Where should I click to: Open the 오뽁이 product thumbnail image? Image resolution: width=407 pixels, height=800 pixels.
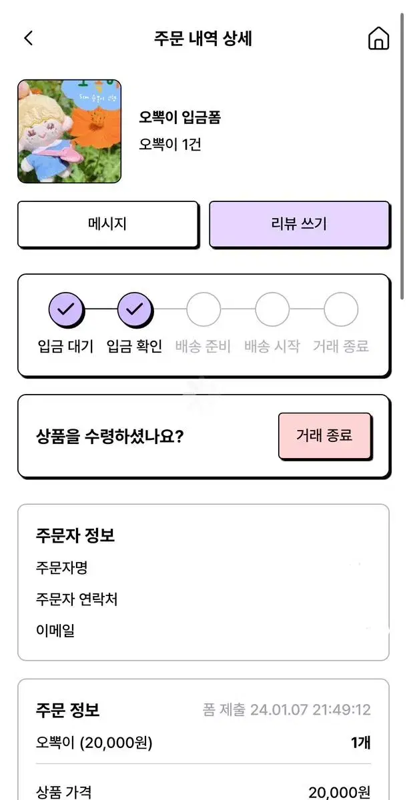(x=69, y=131)
